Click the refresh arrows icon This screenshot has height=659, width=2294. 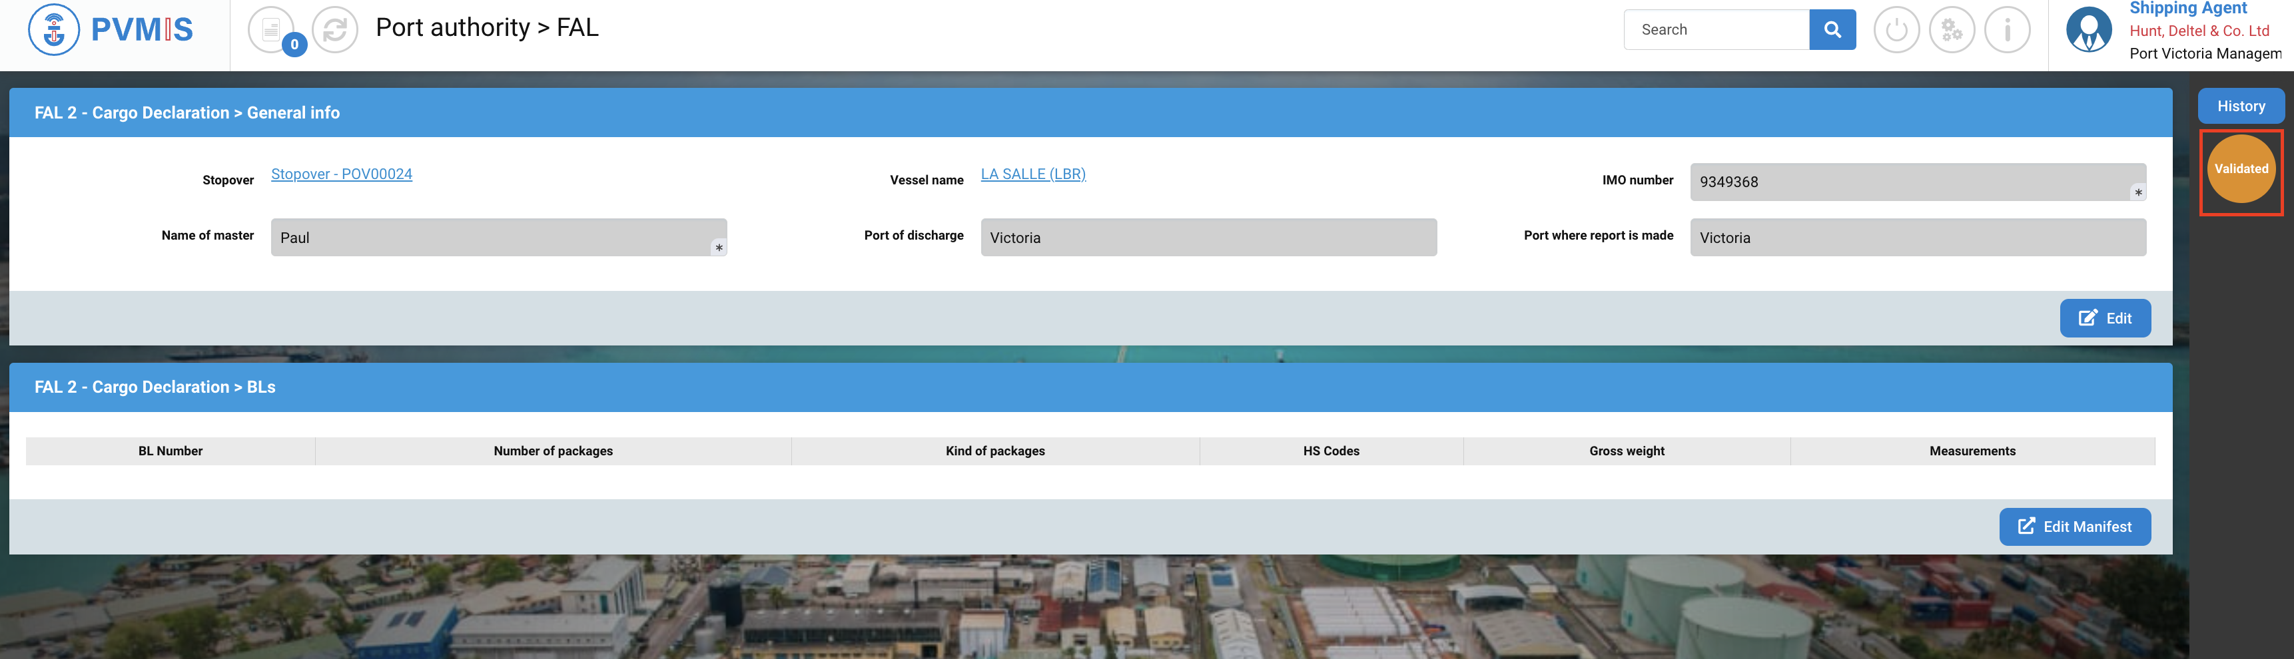point(335,29)
